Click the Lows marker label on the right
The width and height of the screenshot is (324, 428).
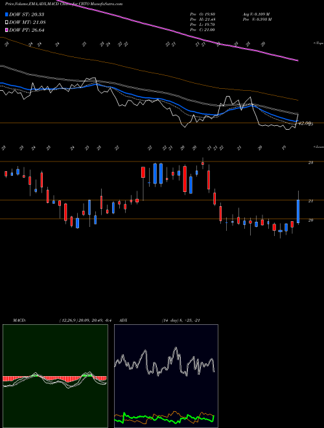click(x=318, y=147)
